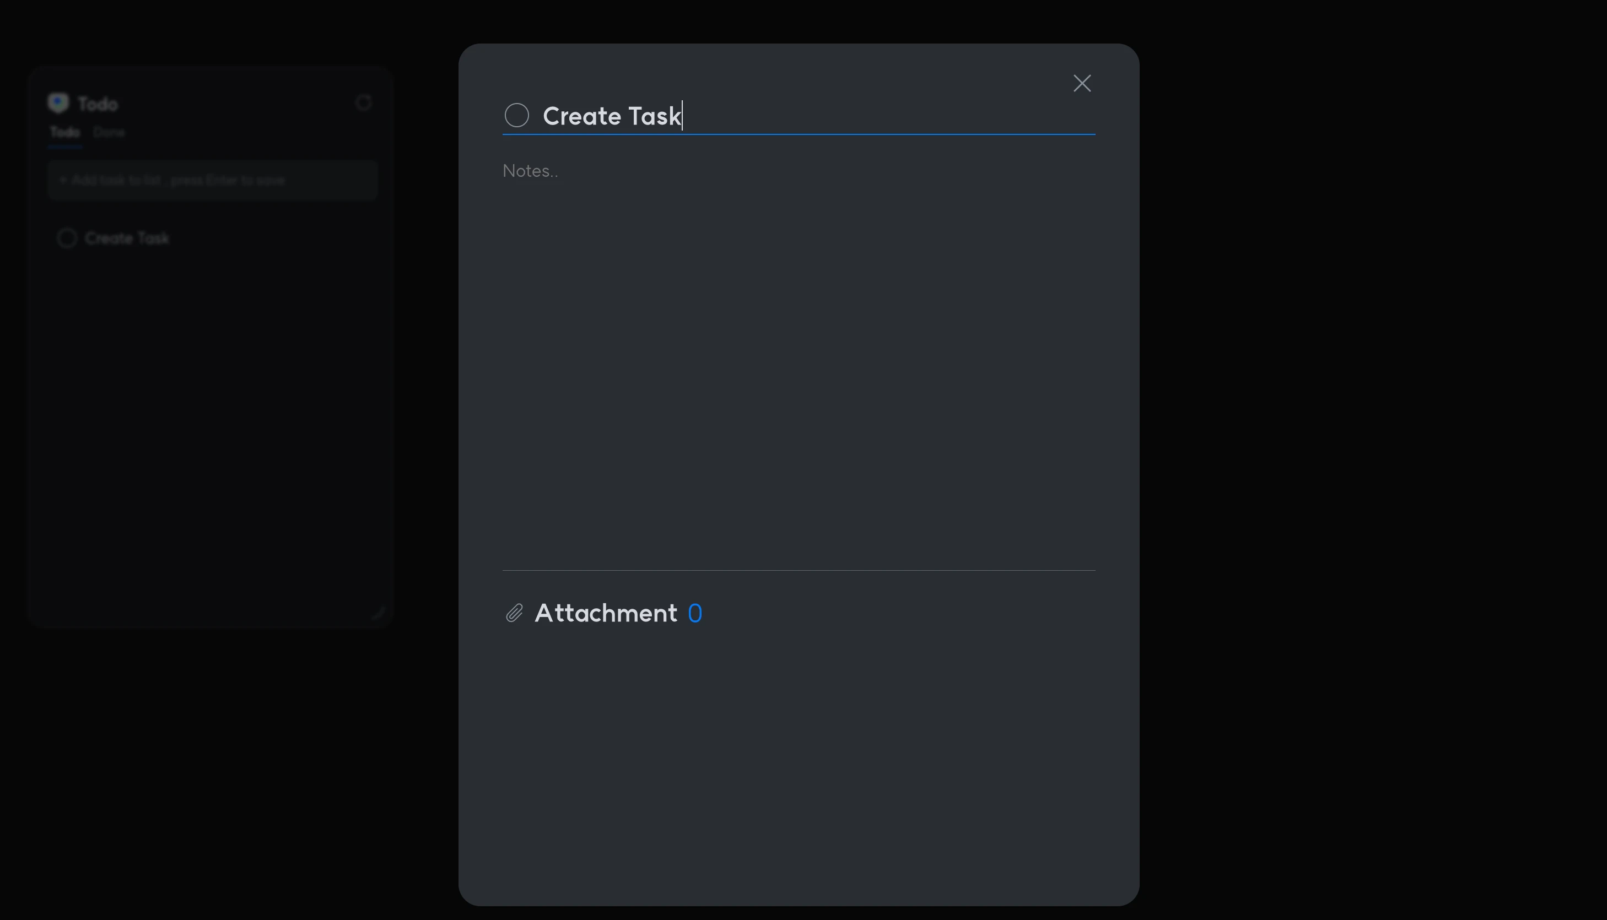The height and width of the screenshot is (920, 1607).
Task: Close the Create Task dialog
Action: (x=1082, y=83)
